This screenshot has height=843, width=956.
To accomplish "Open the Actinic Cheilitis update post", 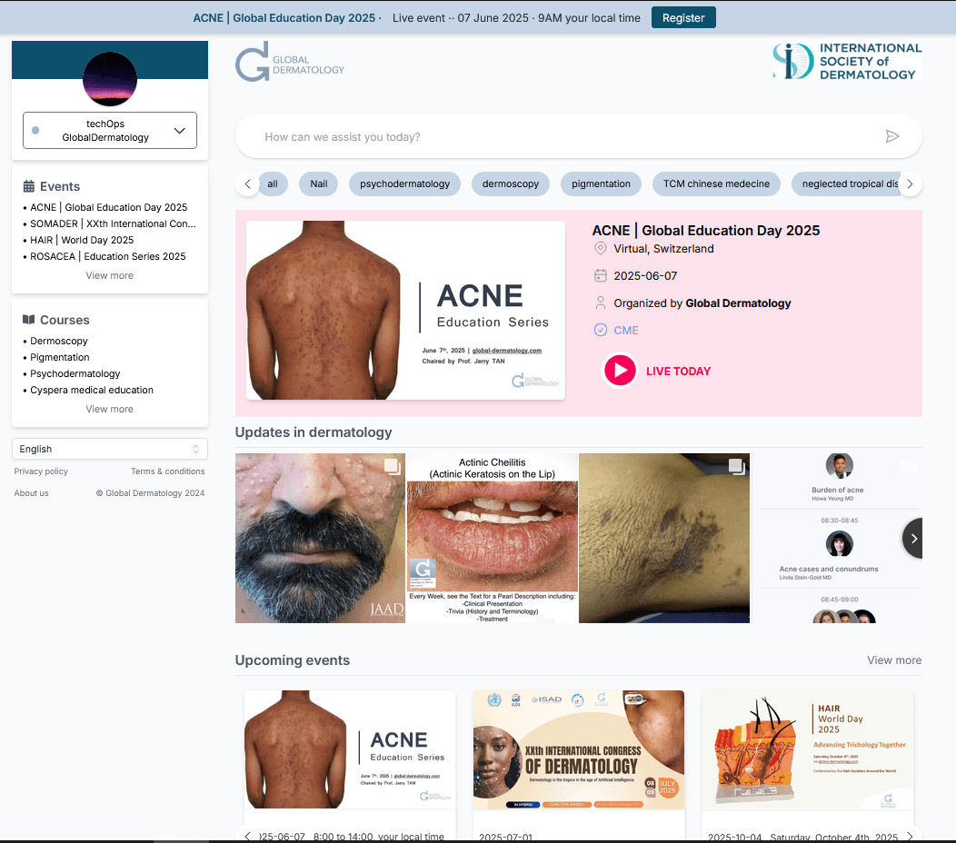I will tap(492, 538).
